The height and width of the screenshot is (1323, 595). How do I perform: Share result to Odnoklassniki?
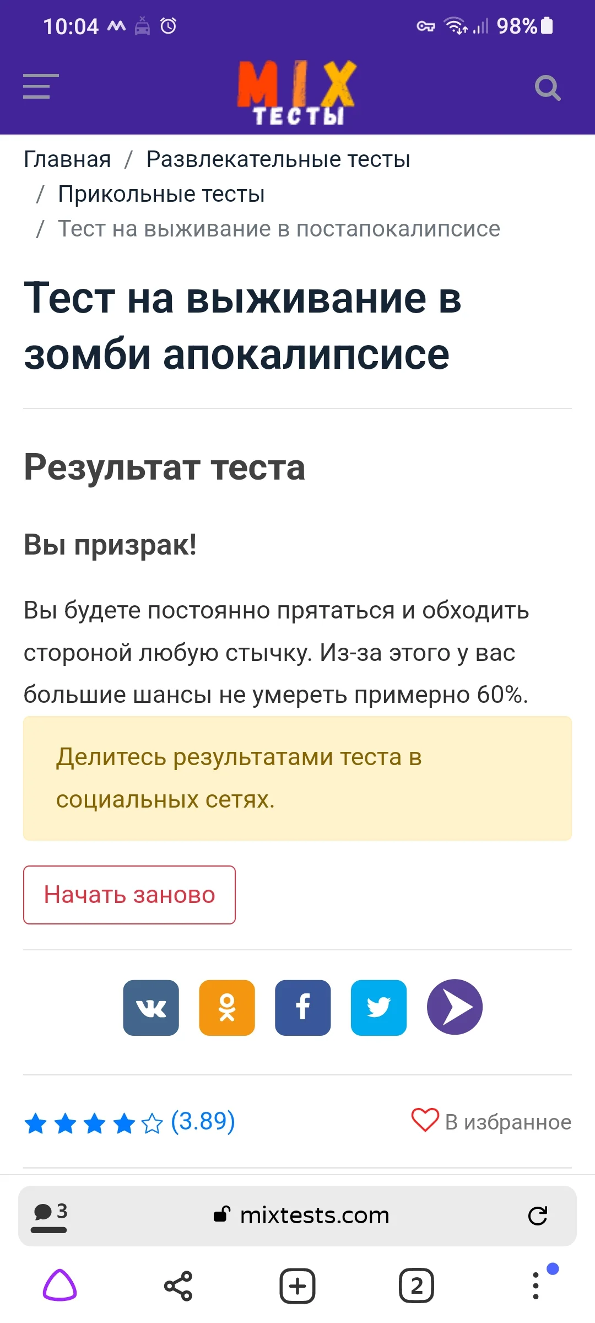pyautogui.click(x=226, y=1007)
